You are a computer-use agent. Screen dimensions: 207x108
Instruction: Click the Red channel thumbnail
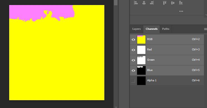(141, 50)
